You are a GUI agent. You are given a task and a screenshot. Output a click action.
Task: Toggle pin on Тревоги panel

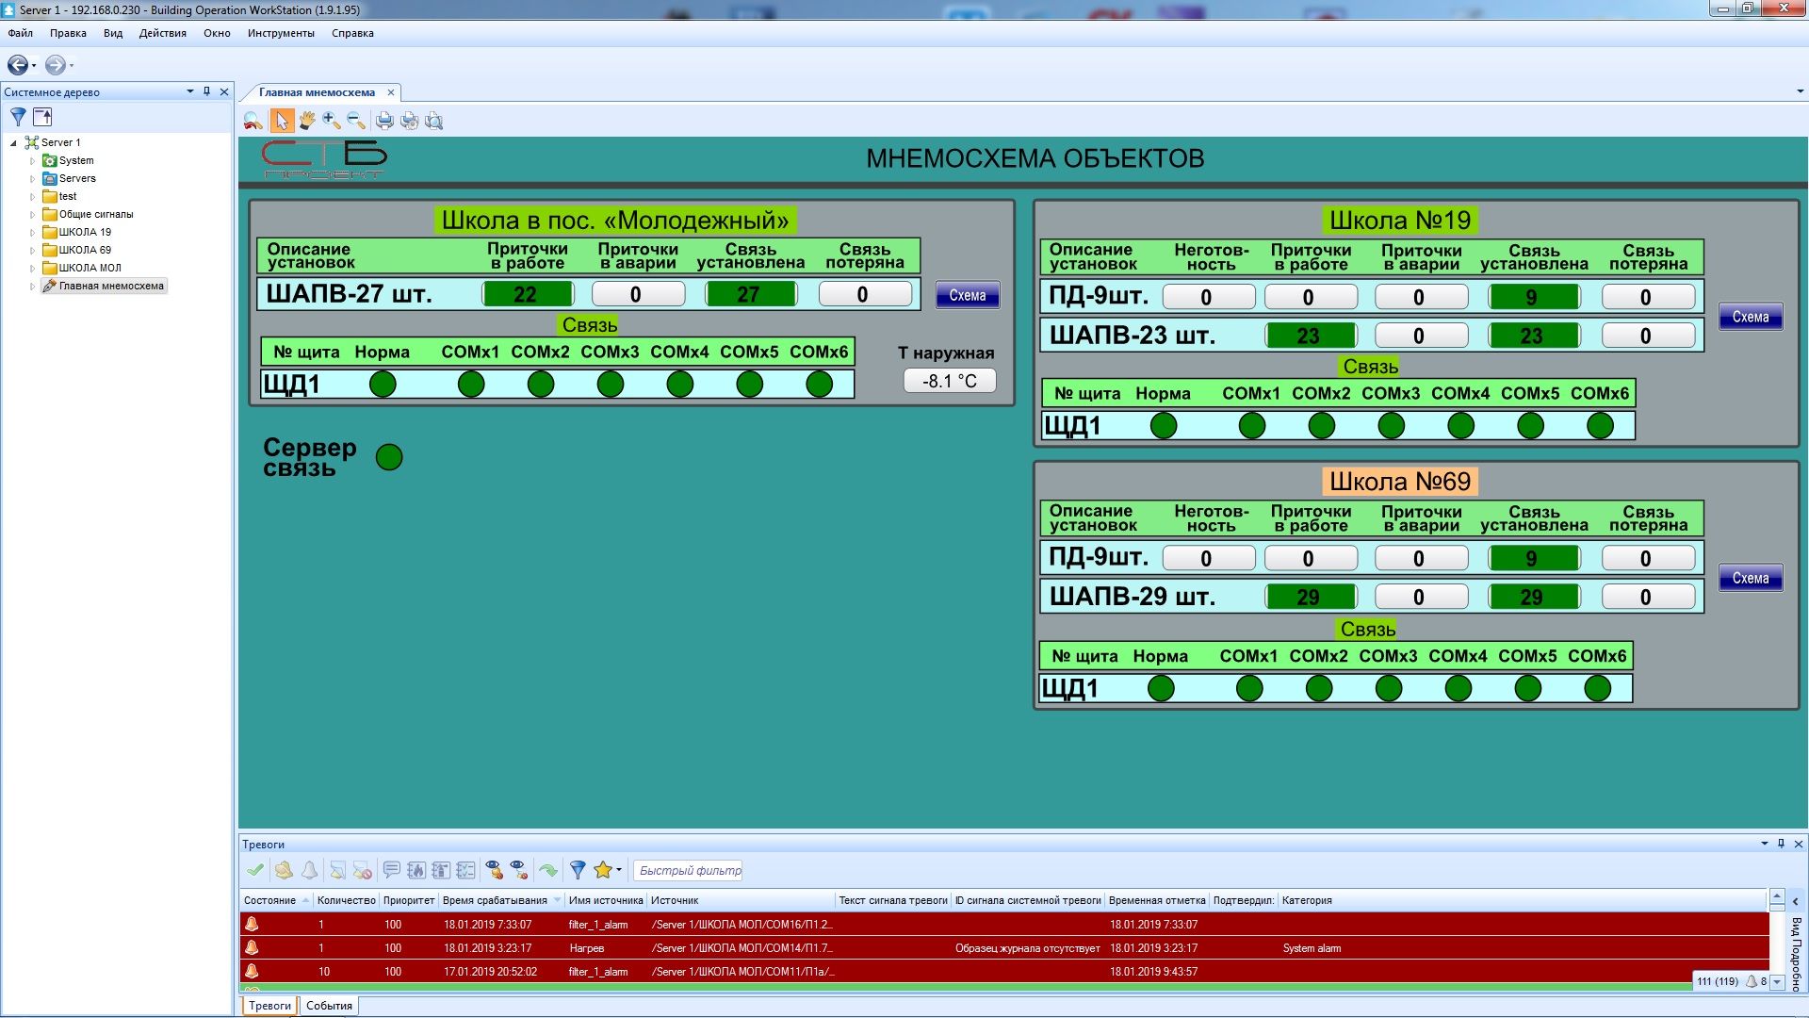point(1781,844)
